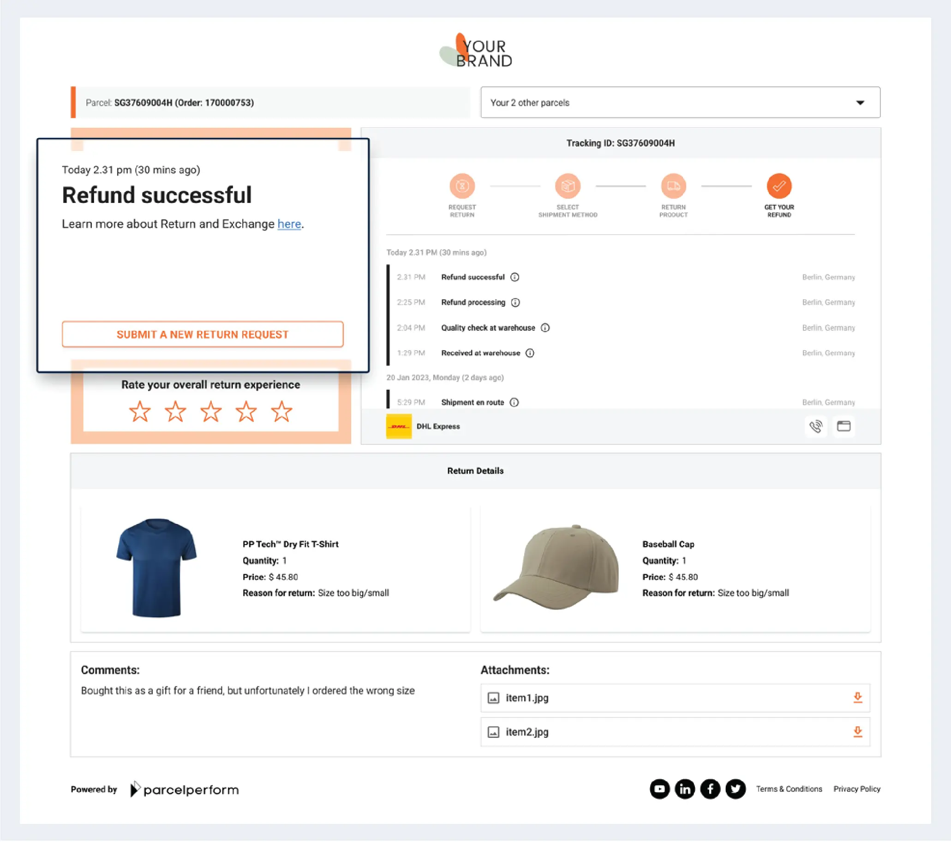Click the Received at warehouse row text
The width and height of the screenshot is (951, 842).
[481, 353]
